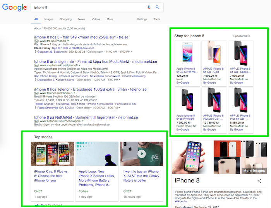This screenshot has width=271, height=208.
Task: Click the iPhone 8 panel title
Action: (x=187, y=180)
